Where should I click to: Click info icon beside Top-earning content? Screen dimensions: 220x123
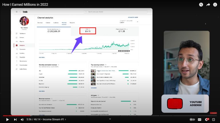tap(106, 65)
